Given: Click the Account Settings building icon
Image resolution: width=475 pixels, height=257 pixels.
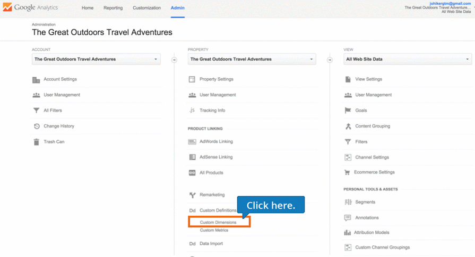Looking at the screenshot, I should click(36, 80).
